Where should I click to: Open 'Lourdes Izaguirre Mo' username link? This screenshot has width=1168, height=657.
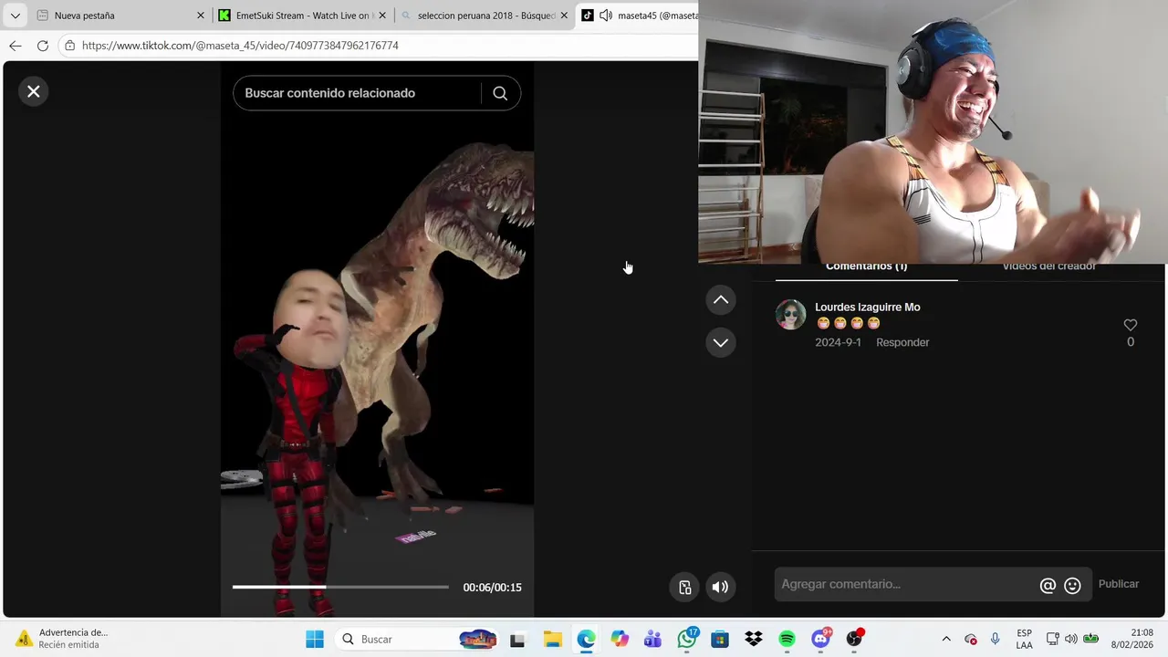tap(867, 308)
